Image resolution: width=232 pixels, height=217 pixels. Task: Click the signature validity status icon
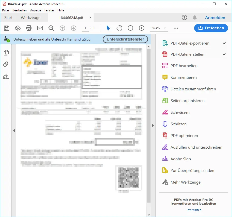(7, 39)
